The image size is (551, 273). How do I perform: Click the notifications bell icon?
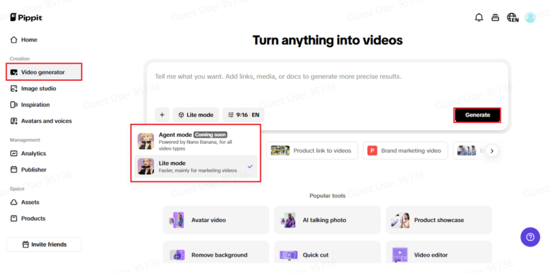[479, 18]
